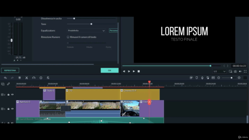This screenshot has height=140, width=249.
Task: Click the noise removal strength slider
Action: (87, 43)
